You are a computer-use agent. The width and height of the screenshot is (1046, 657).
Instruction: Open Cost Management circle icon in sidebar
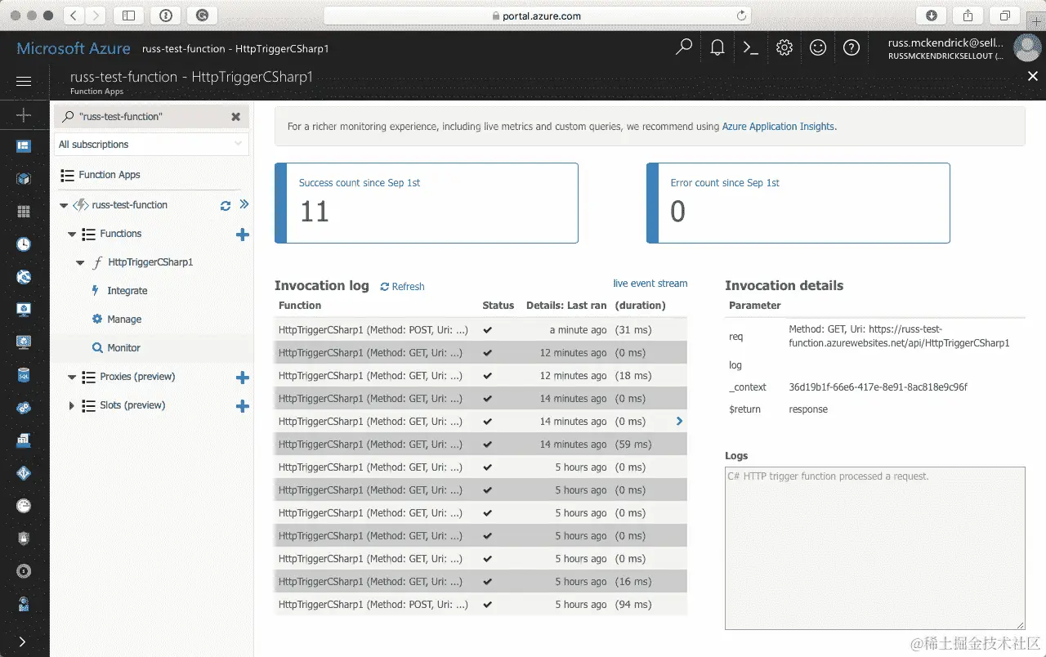[24, 571]
